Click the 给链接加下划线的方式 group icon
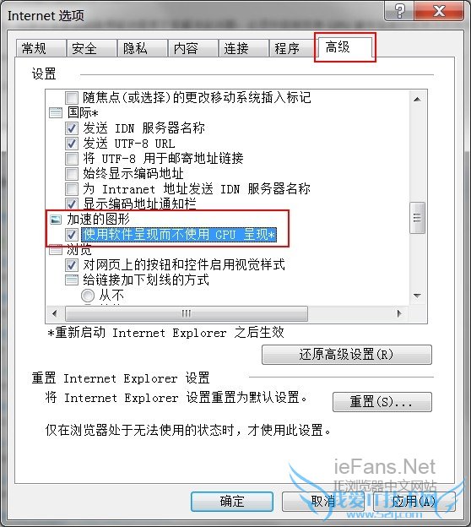471x527 pixels. click(71, 280)
